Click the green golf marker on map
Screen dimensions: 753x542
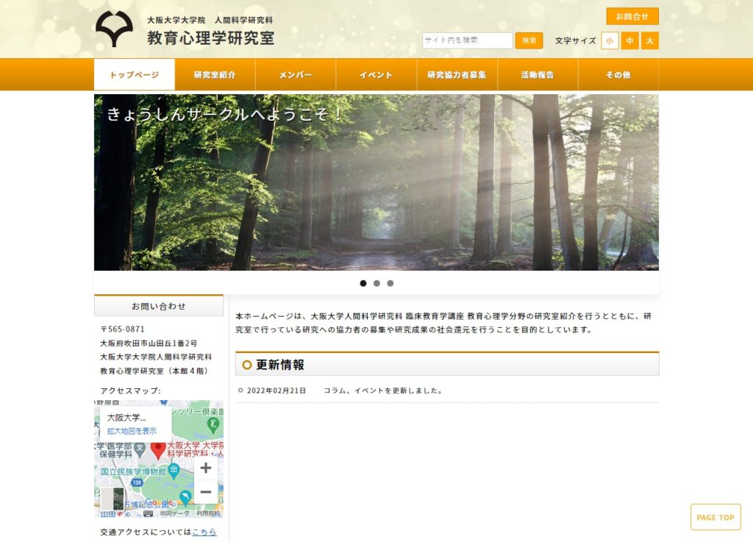coord(213,424)
